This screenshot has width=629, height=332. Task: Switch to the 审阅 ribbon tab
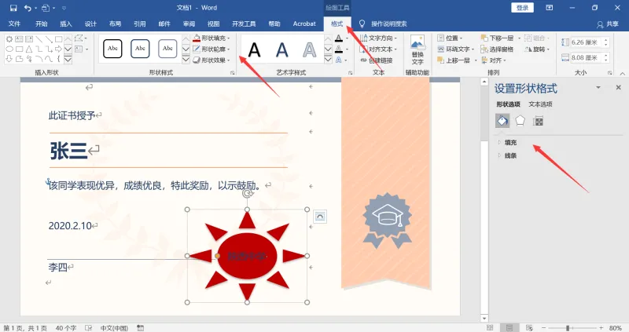[x=189, y=24]
